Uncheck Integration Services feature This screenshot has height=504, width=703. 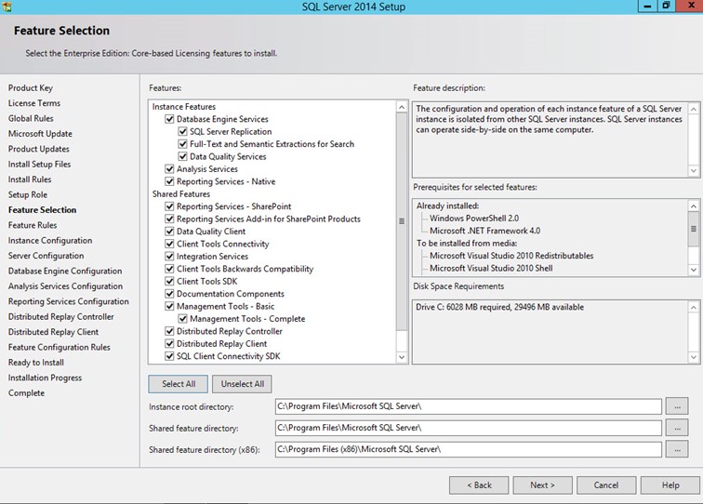pyautogui.click(x=169, y=257)
